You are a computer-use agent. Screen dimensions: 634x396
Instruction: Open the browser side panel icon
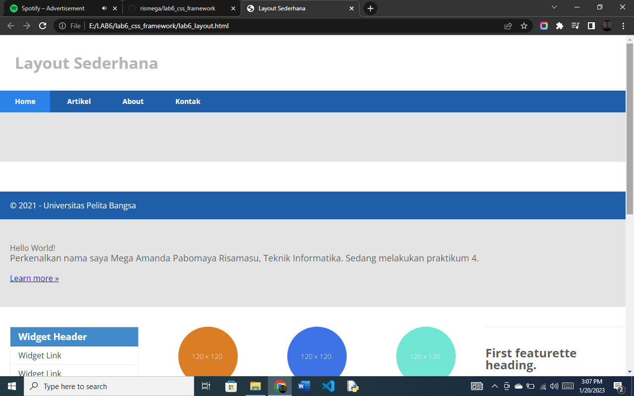point(591,26)
